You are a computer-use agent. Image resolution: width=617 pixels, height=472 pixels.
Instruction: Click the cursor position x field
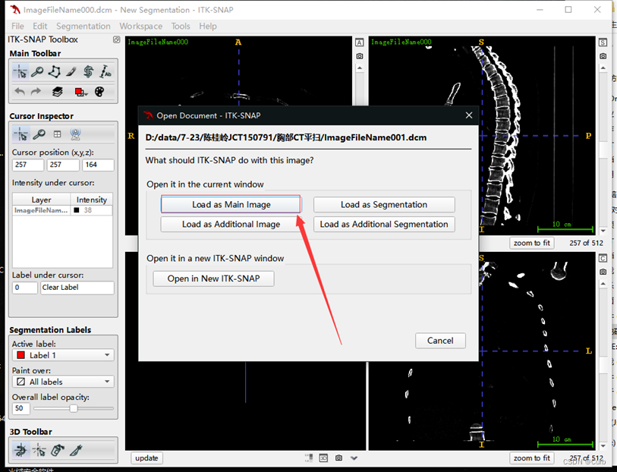28,165
